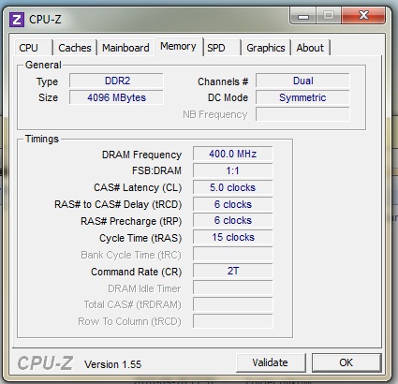Click the CPU-Z window title text
Image resolution: width=398 pixels, height=384 pixels.
(x=45, y=20)
